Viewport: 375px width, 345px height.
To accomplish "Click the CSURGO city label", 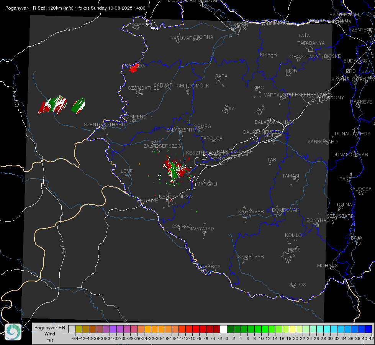I will (182, 227).
